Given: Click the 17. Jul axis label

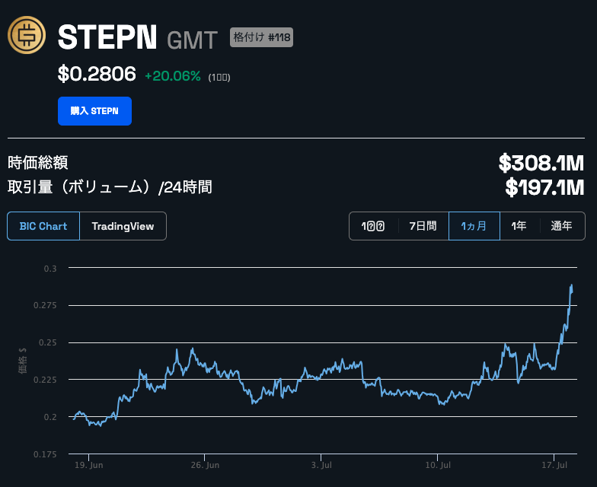Looking at the screenshot, I should (554, 465).
